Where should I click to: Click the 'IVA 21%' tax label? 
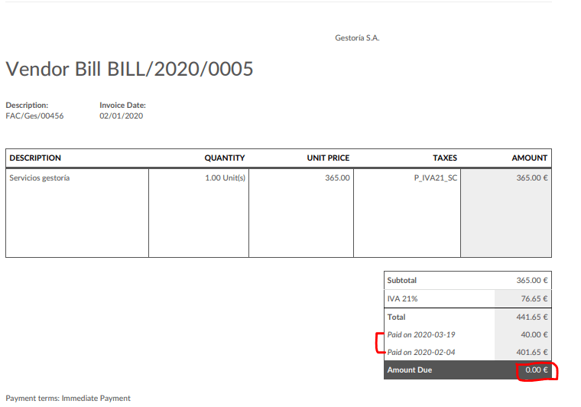click(402, 299)
